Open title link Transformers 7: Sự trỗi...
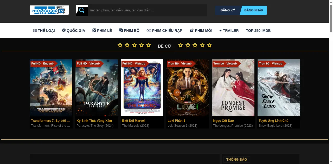 [50, 121]
